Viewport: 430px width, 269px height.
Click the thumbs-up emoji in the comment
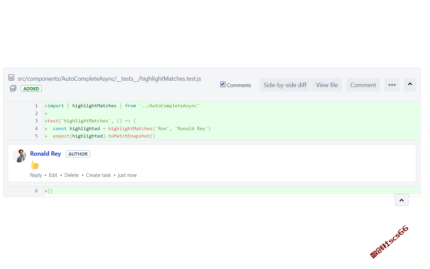pos(35,165)
